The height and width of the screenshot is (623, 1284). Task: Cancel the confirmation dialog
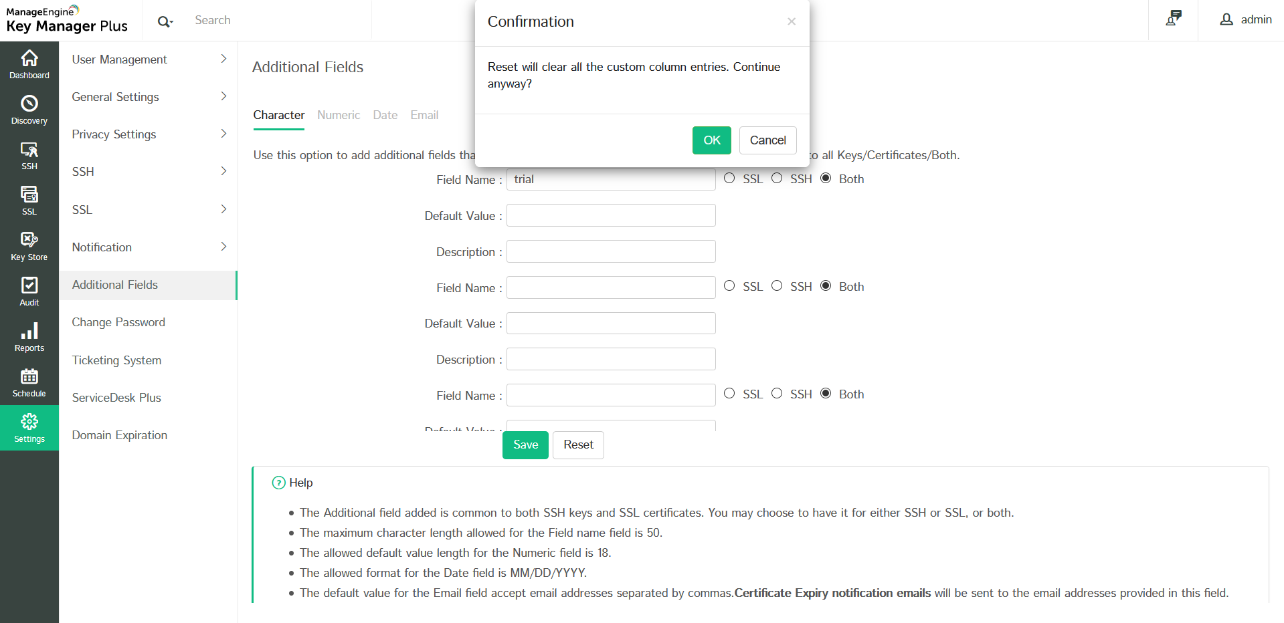(767, 140)
